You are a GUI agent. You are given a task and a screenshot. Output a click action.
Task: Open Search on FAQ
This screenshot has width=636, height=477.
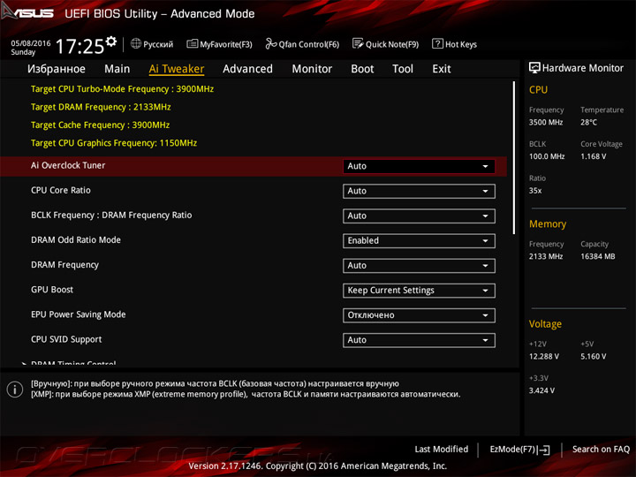click(601, 449)
